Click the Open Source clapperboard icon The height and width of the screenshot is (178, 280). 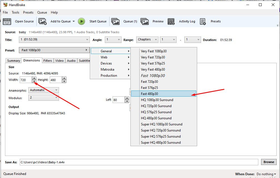click(7, 22)
